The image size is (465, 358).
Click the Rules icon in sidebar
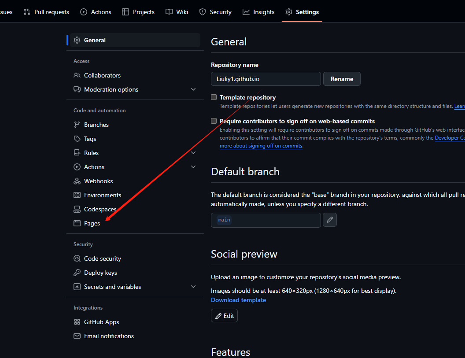point(77,153)
